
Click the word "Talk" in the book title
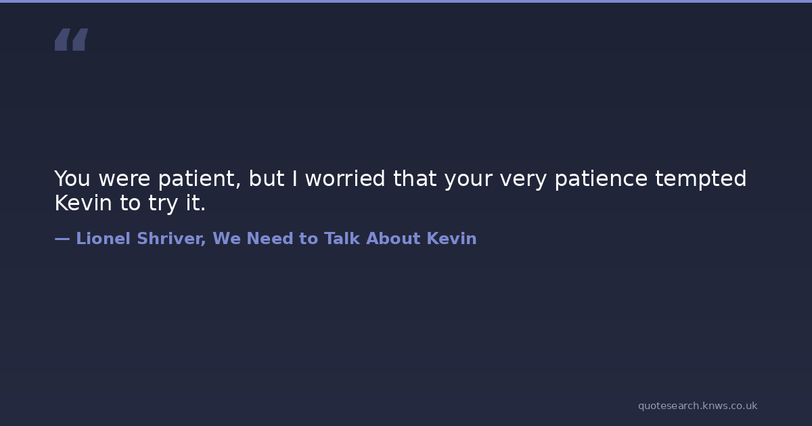342,239
